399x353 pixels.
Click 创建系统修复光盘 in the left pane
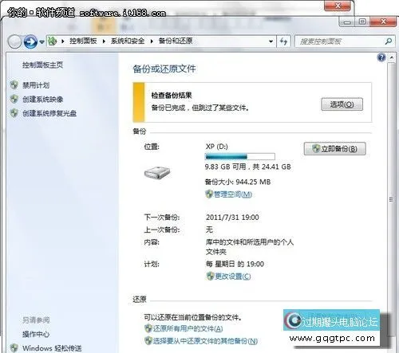point(49,113)
